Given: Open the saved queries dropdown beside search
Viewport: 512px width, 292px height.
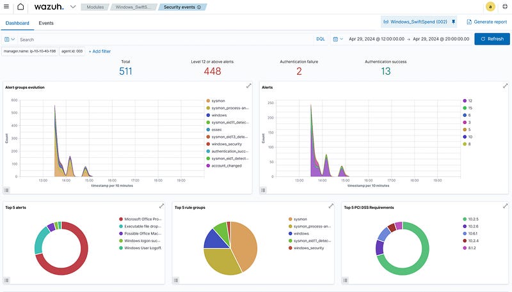Looking at the screenshot, I should [x=10, y=39].
